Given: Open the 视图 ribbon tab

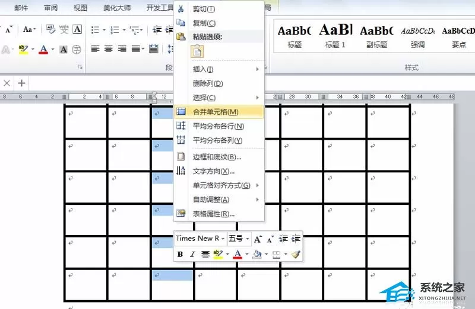Looking at the screenshot, I should point(80,8).
